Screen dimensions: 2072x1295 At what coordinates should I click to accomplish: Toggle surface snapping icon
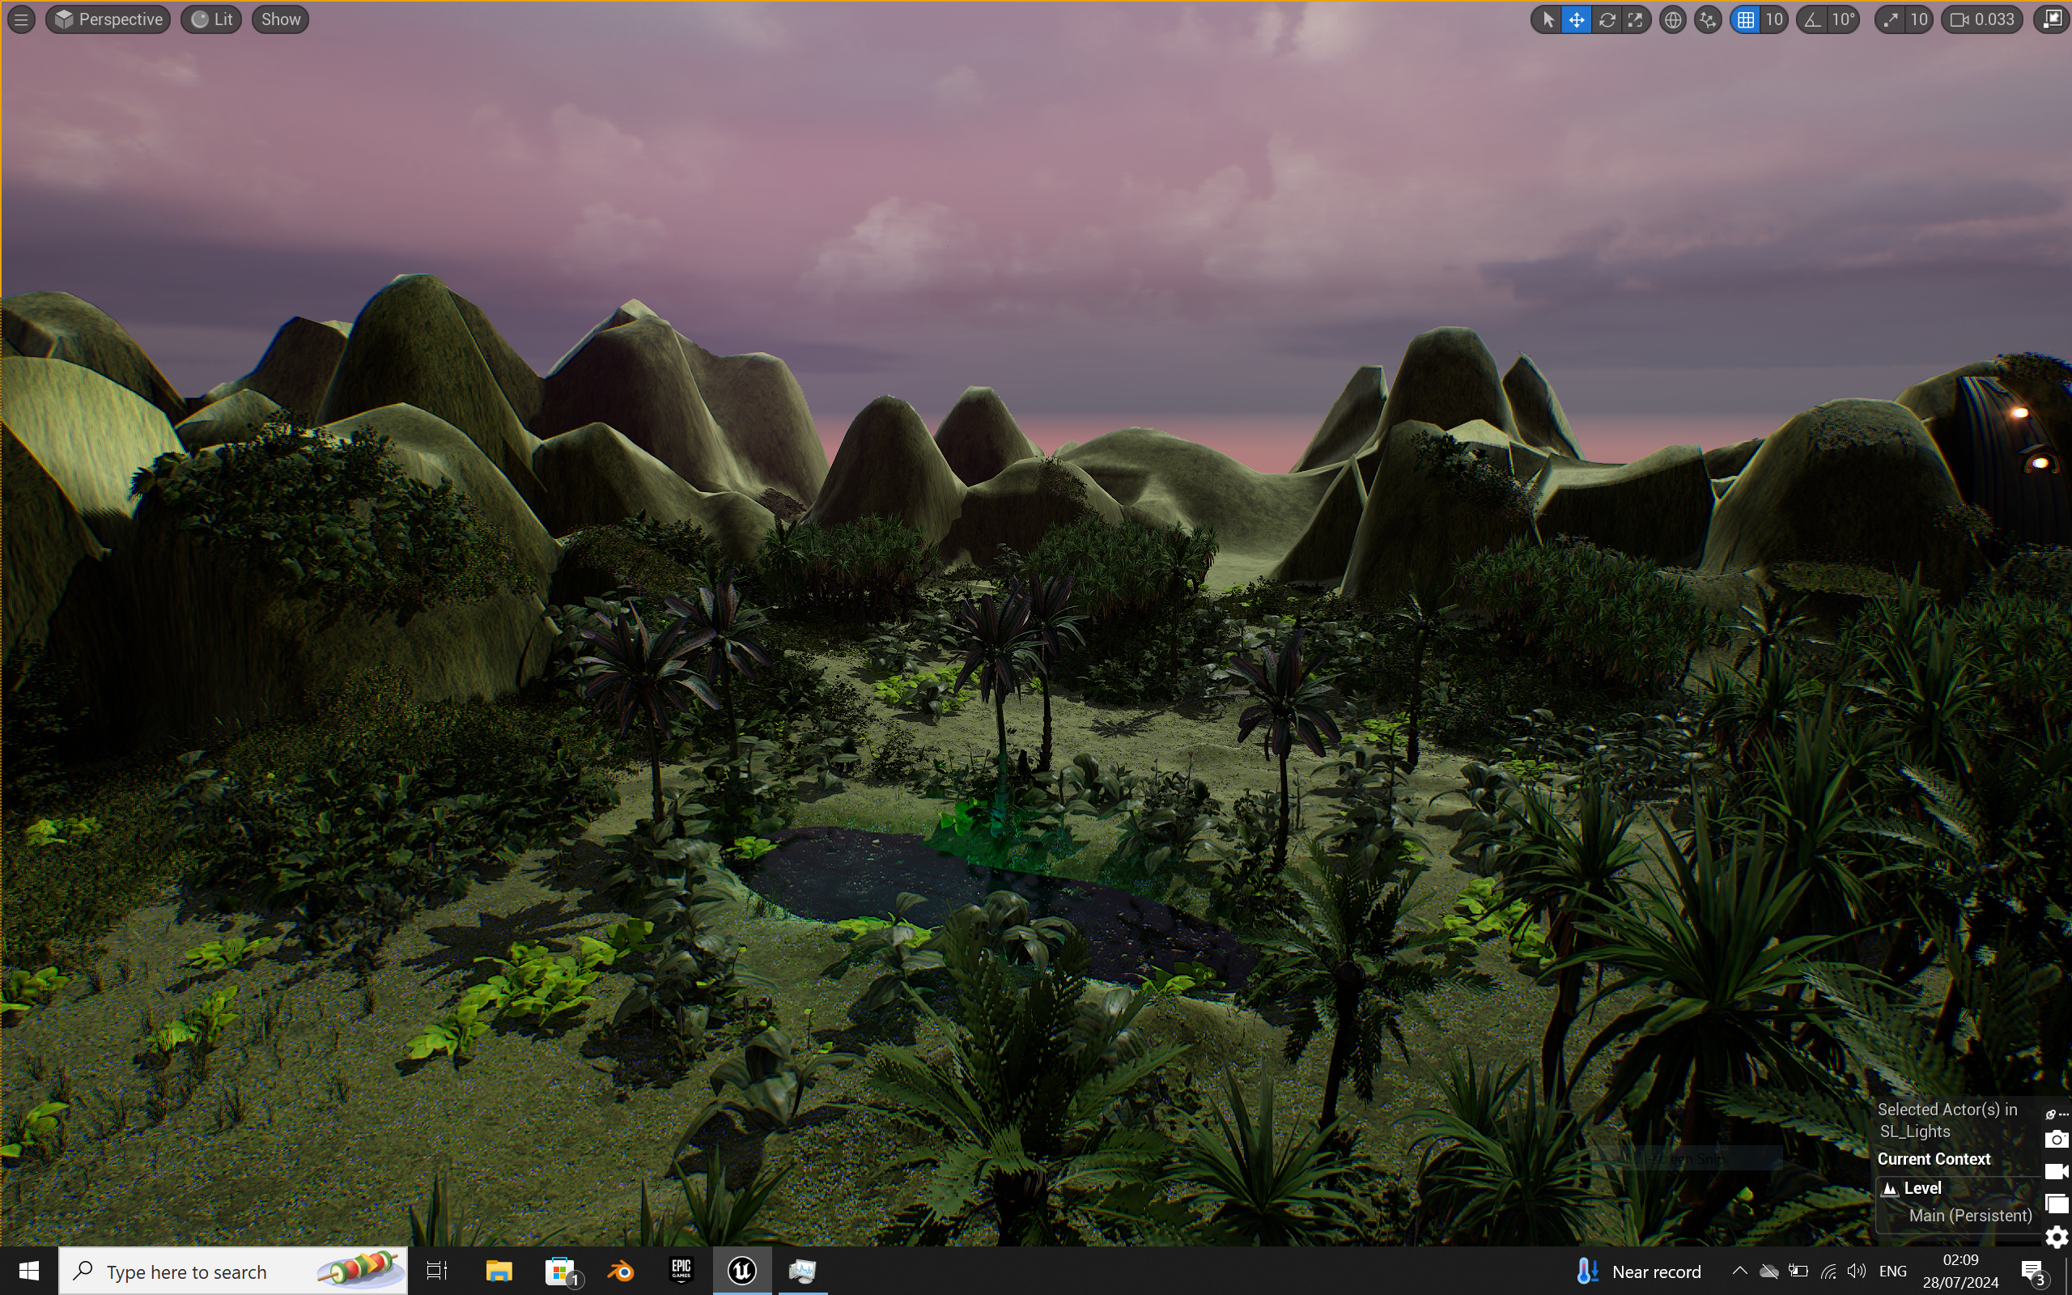1708,19
